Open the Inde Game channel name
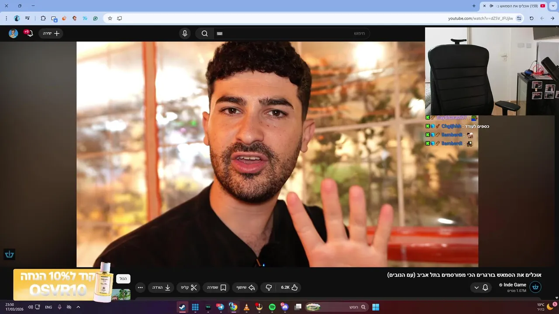This screenshot has height=314, width=559. [x=515, y=285]
